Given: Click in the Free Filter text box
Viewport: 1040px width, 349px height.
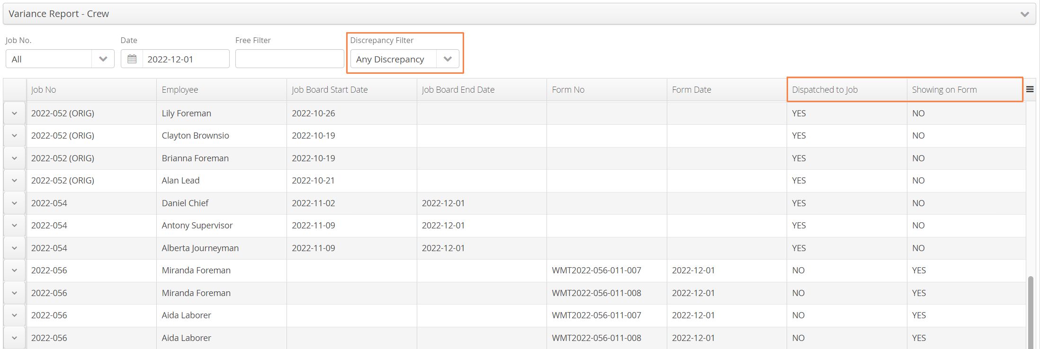Looking at the screenshot, I should 289,59.
